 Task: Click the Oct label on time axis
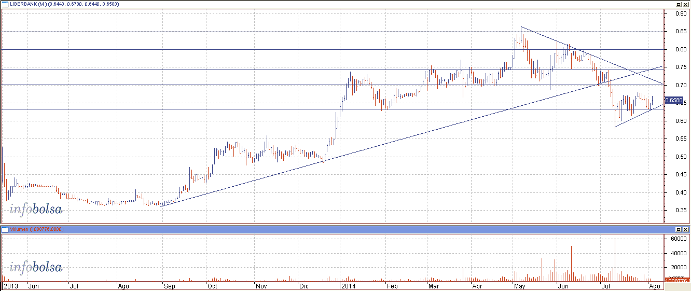click(212, 286)
